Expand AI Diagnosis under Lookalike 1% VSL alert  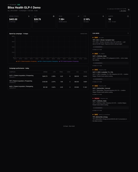click(111, 79)
